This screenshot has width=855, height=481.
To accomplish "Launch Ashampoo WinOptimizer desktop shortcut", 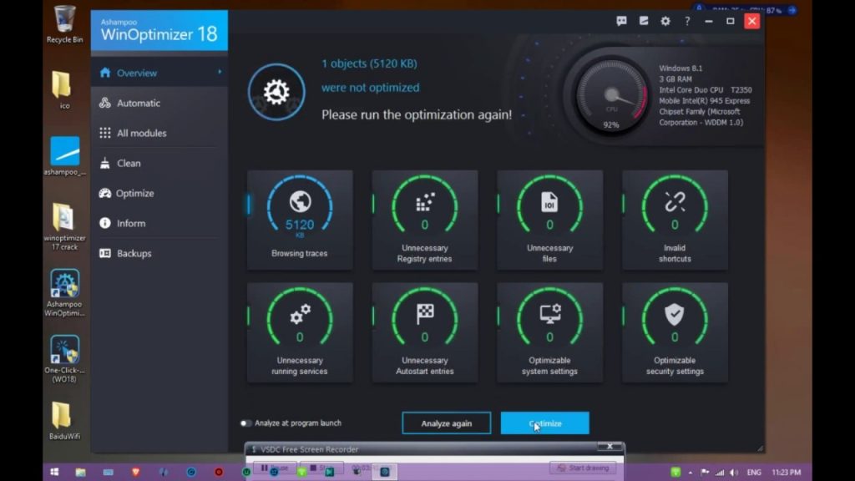I will (64, 293).
